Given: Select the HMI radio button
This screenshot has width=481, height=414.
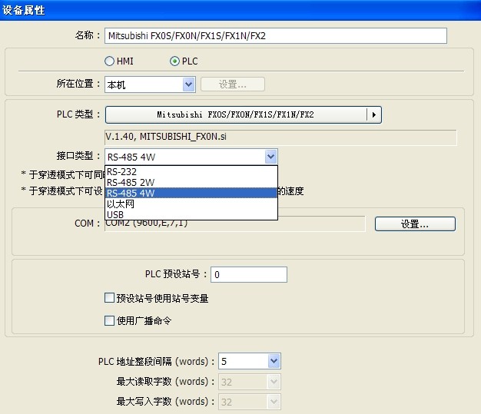Looking at the screenshot, I should [x=109, y=61].
